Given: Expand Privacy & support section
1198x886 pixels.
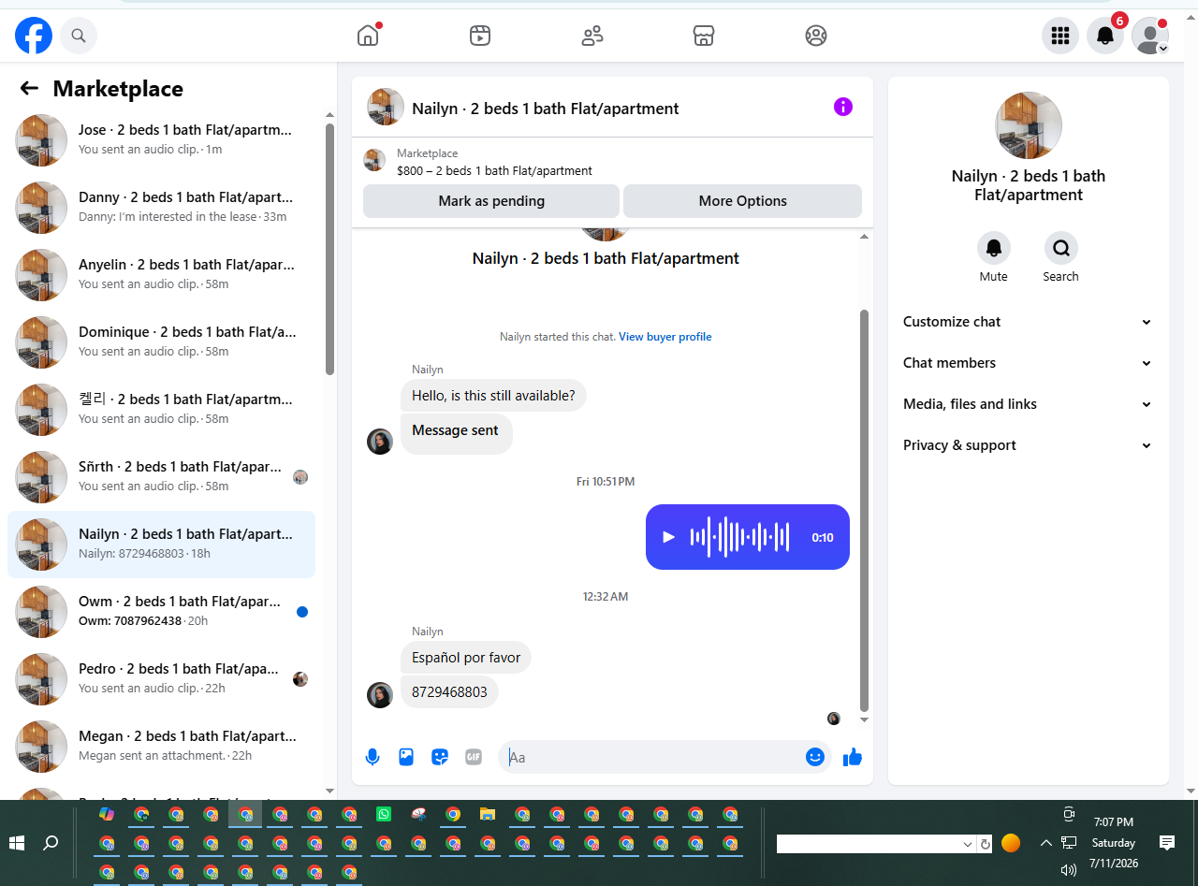Looking at the screenshot, I should pos(1028,445).
